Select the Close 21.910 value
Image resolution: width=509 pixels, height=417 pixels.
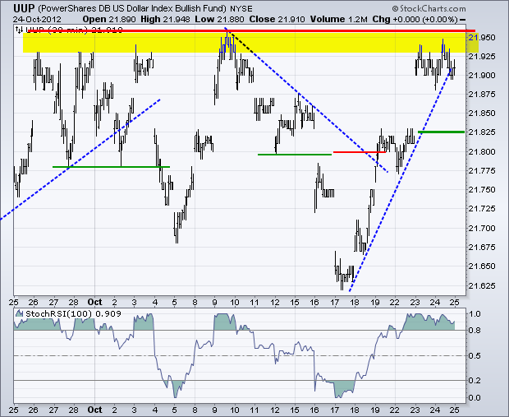277,19
